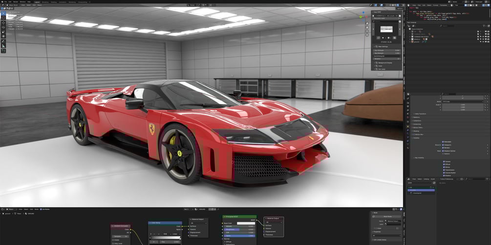The image size is (491, 245).
Task: Click the Easy HDRI folder browse icon
Action: point(400,15)
